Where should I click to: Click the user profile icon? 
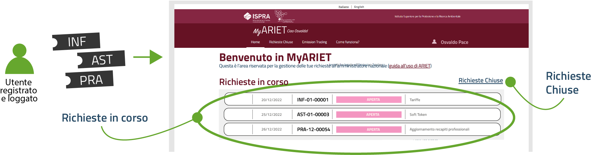tap(434, 42)
